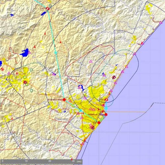The image size is (165, 165).
Task: Click the crossed-out airfield symbol near the coast
Action: click(x=114, y=77)
